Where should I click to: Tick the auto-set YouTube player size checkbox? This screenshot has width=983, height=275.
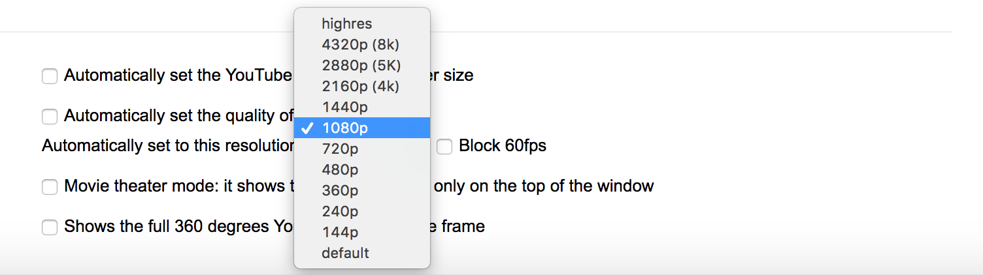point(50,76)
